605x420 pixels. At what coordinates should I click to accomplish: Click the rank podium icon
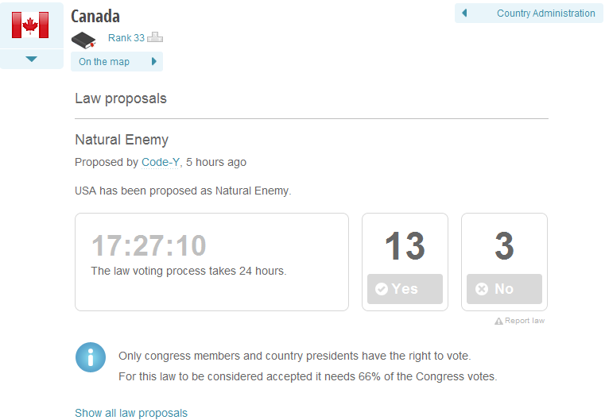155,37
